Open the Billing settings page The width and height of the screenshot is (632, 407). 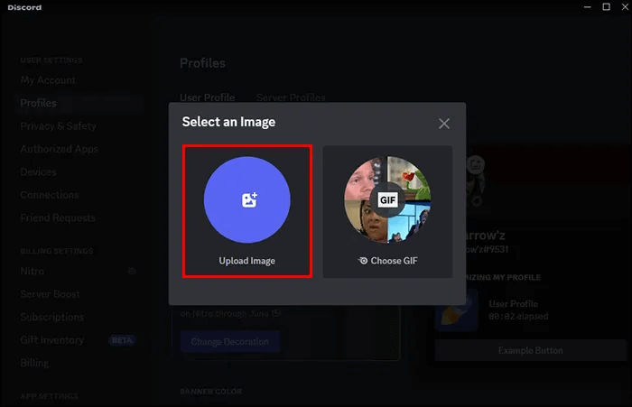point(34,363)
